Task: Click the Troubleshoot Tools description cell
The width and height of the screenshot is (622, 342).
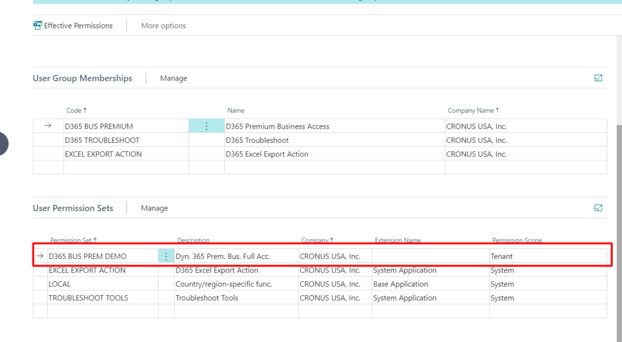Action: click(x=236, y=298)
